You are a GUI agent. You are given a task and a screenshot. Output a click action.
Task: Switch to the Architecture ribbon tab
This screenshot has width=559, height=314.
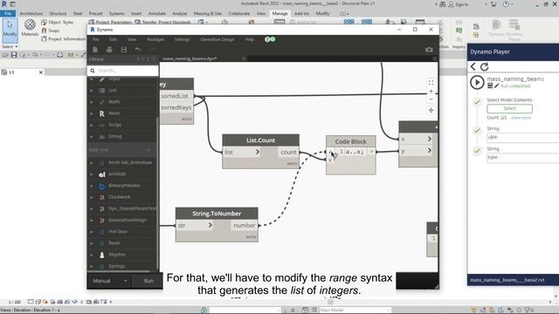coord(31,13)
